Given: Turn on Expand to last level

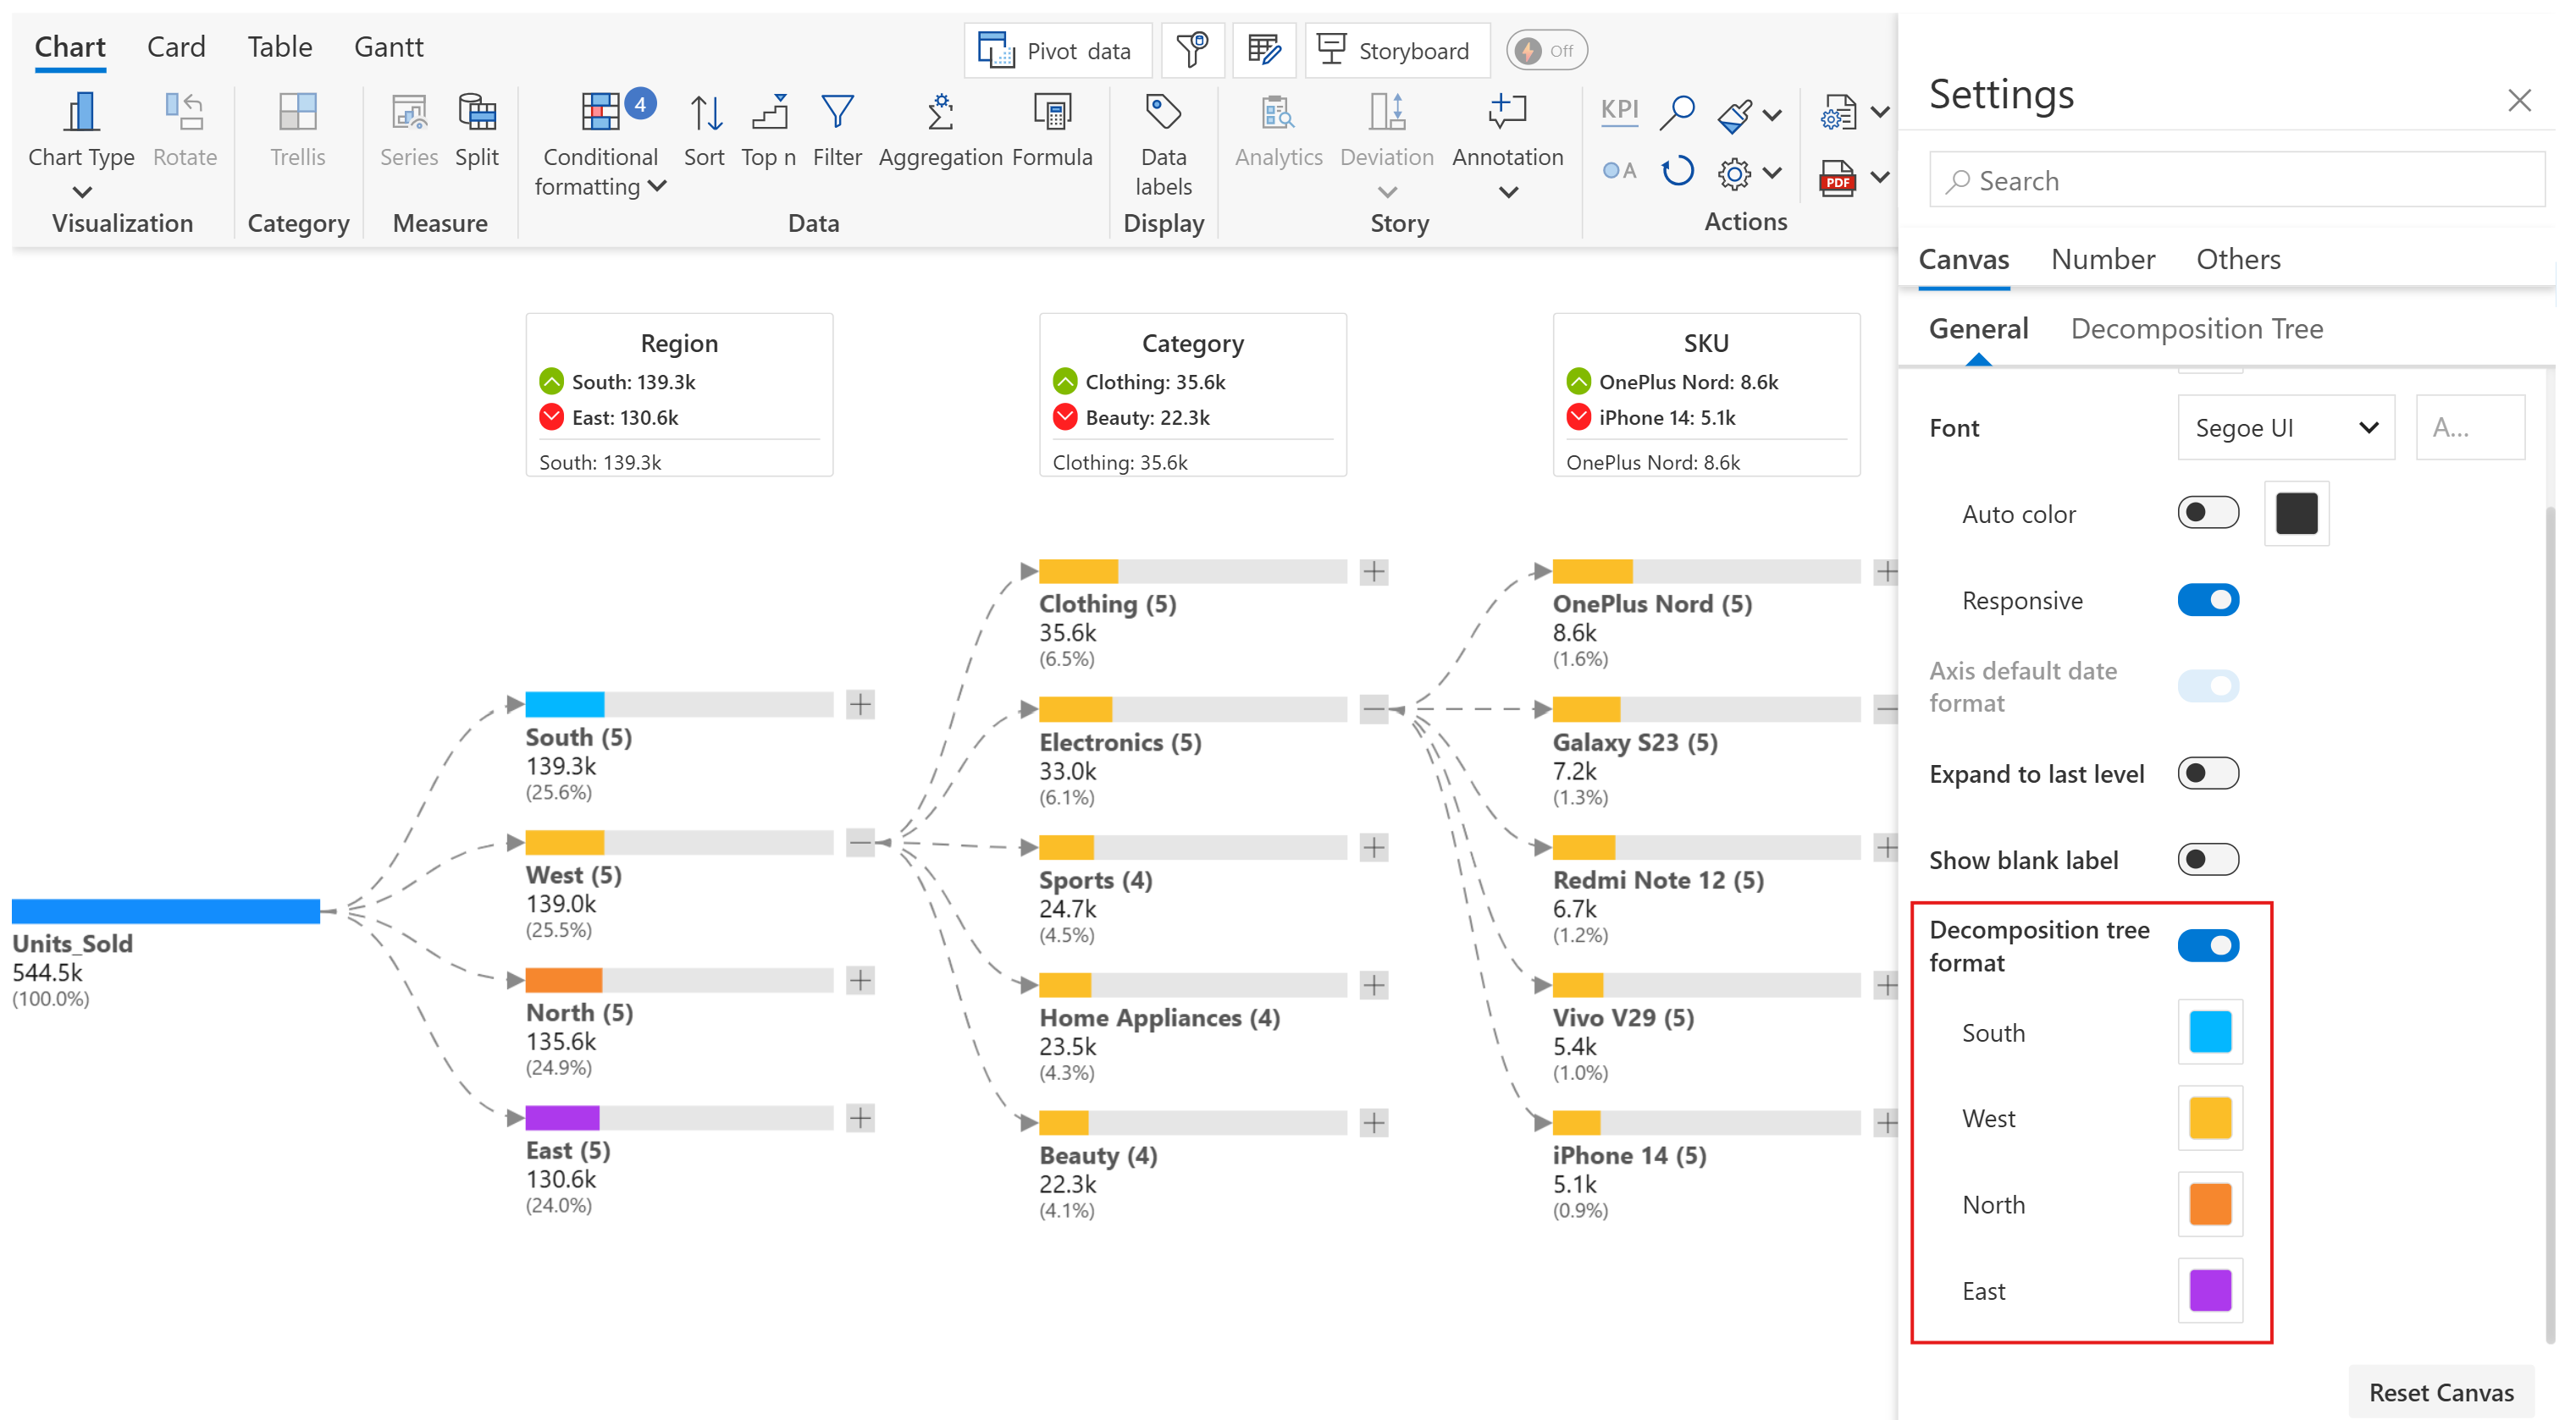Looking at the screenshot, I should [2207, 773].
